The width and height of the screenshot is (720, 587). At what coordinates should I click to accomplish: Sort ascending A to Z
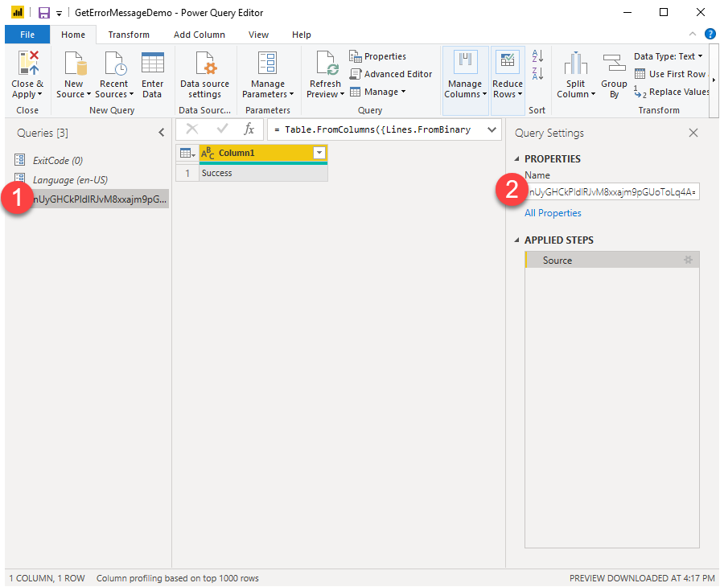[x=537, y=56]
